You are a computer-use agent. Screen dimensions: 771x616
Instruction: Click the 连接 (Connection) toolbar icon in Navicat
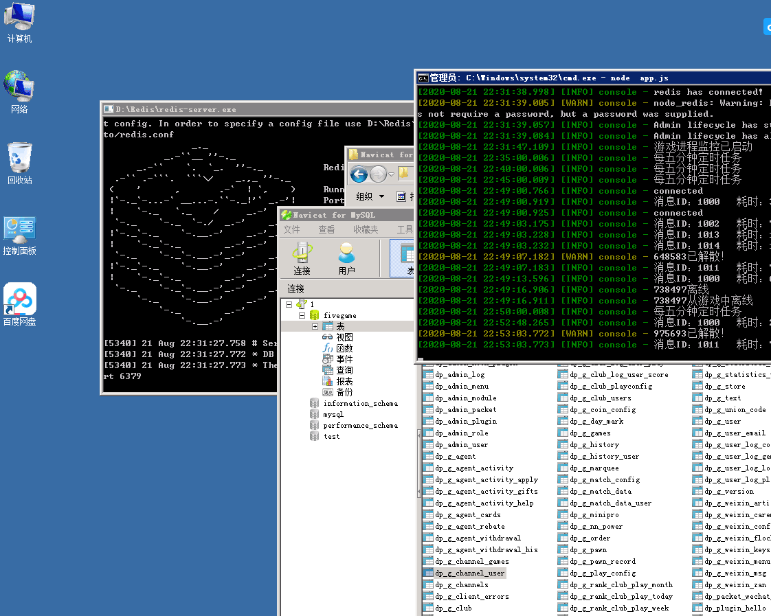click(302, 258)
